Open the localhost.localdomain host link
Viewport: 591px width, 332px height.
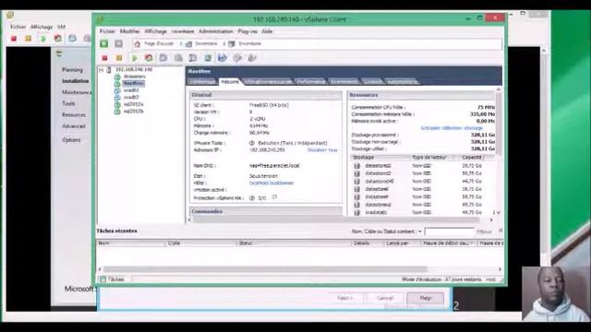271,183
